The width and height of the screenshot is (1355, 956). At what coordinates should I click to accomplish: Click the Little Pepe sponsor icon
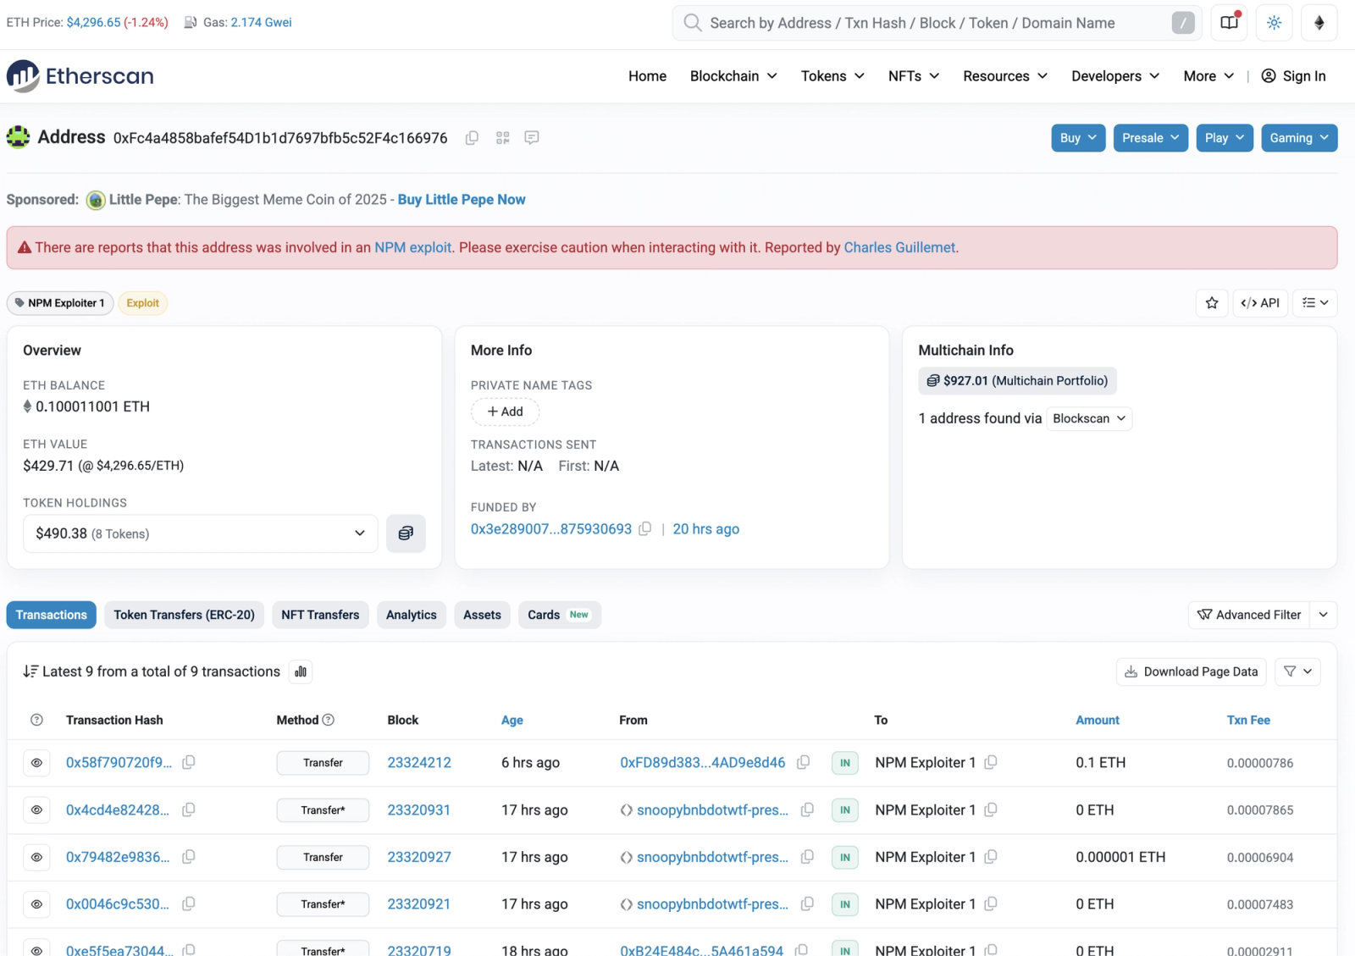pos(96,200)
